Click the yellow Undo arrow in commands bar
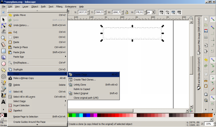The image size is (216, 127). 206,60
